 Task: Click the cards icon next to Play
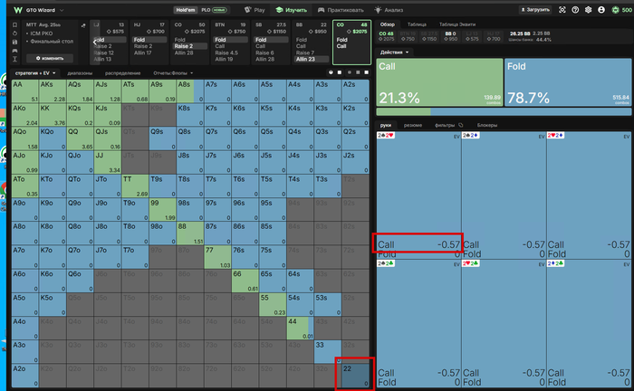(248, 10)
